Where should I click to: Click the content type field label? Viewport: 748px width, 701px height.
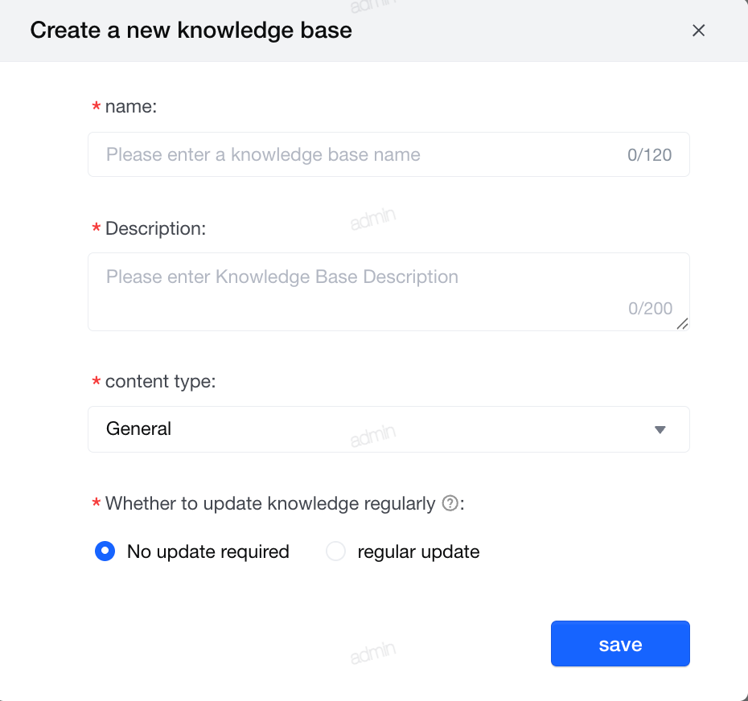pyautogui.click(x=160, y=381)
